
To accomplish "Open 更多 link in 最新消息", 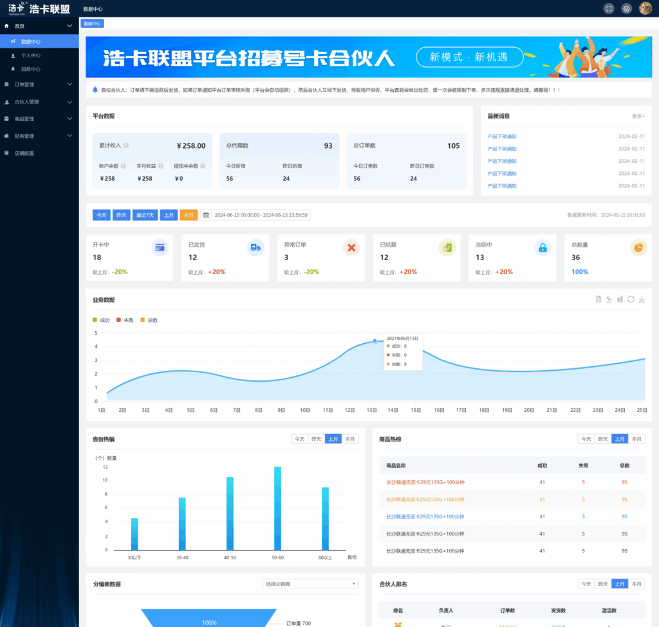I will coord(638,116).
